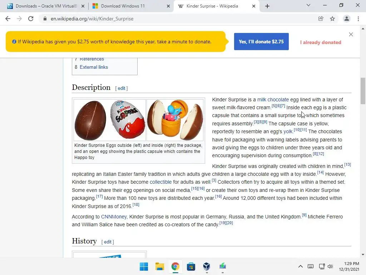Viewport: 366px width, 275px height.
Task: Open clock showing 1:29 PM
Action: 349,266
